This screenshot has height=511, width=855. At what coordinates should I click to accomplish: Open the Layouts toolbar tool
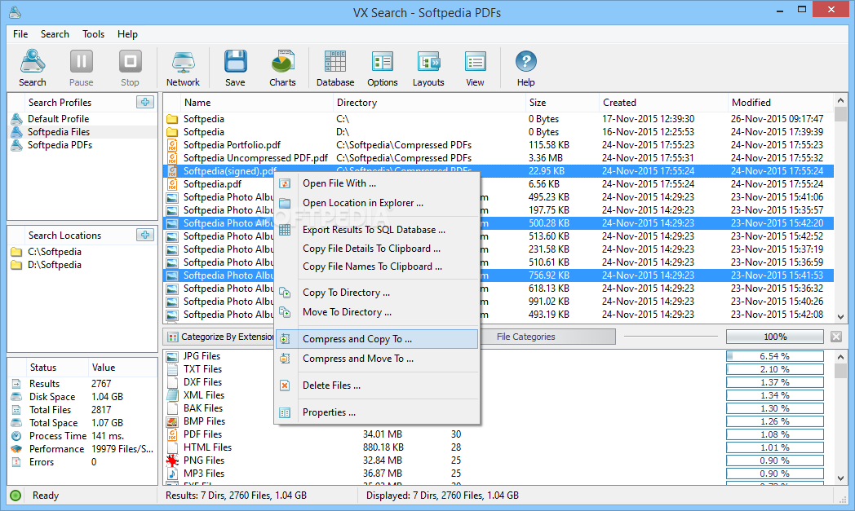tap(428, 68)
